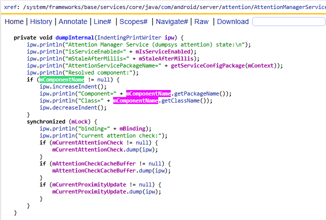Click ipw.increaseIndent() call
The height and width of the screenshot is (220, 326).
click(x=73, y=86)
